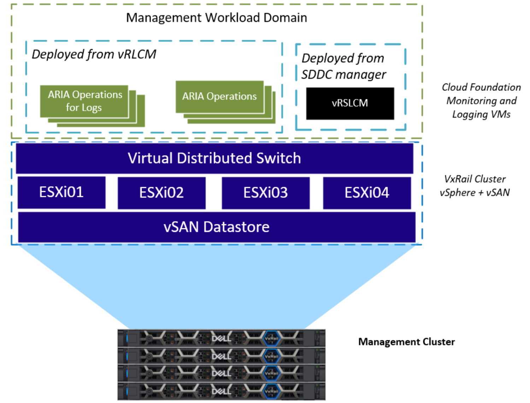Screen dimensions: 530x403
Task: Select the 'Deployed from vRLCM' label
Action: [x=94, y=54]
